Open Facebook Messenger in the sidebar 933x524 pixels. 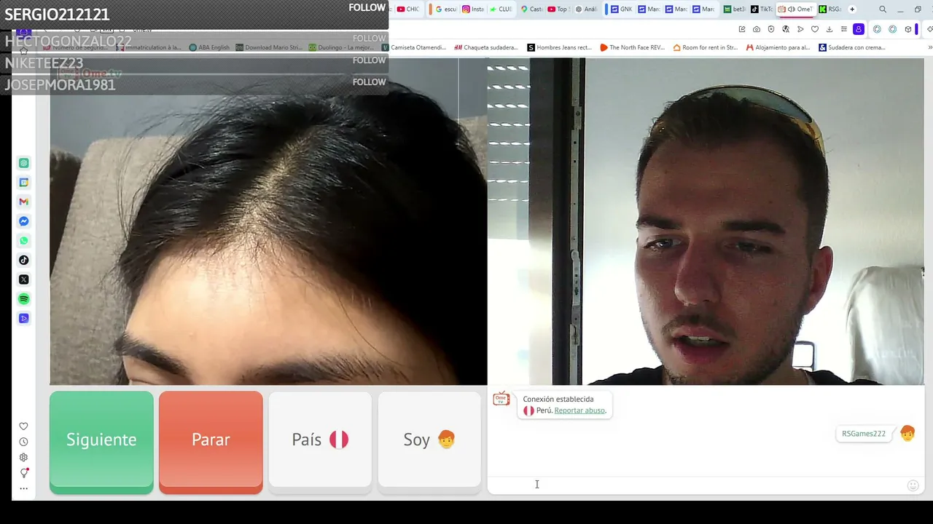24,221
